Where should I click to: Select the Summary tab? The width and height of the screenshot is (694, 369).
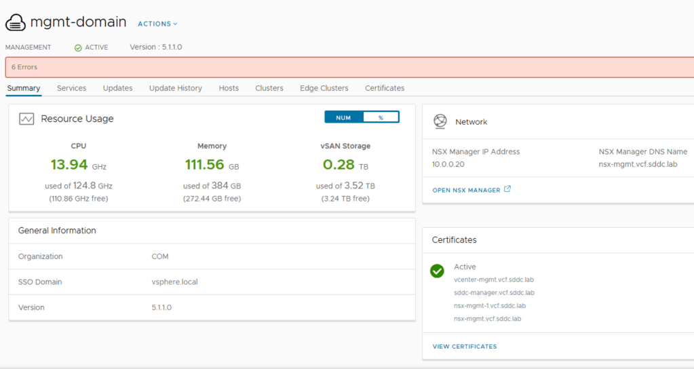click(24, 88)
